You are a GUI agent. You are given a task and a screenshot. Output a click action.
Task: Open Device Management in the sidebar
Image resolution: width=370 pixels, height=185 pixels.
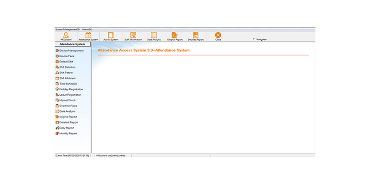click(70, 51)
